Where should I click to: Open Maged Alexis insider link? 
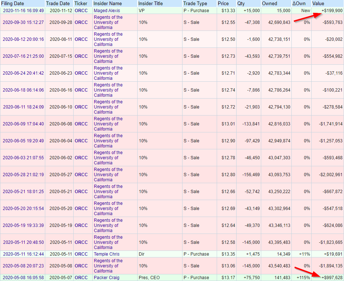(x=107, y=11)
